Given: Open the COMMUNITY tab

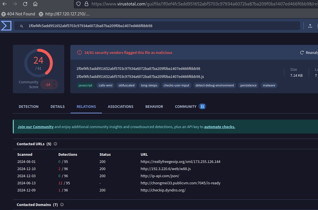Looking at the screenshot, I should point(186,107).
